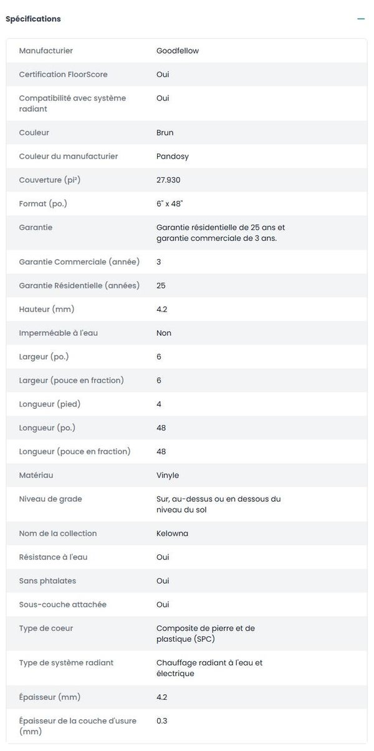Select the Type de coeur SPC value
374x751 pixels.
(x=205, y=633)
